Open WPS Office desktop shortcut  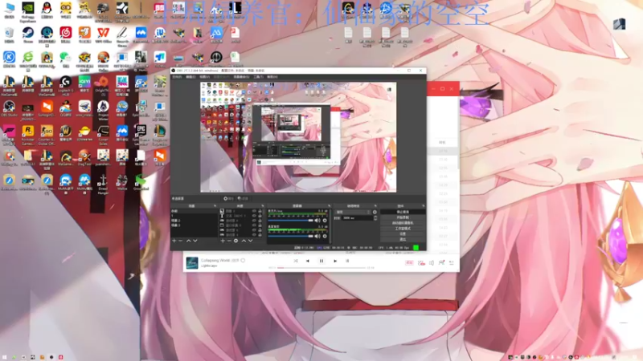tap(103, 34)
